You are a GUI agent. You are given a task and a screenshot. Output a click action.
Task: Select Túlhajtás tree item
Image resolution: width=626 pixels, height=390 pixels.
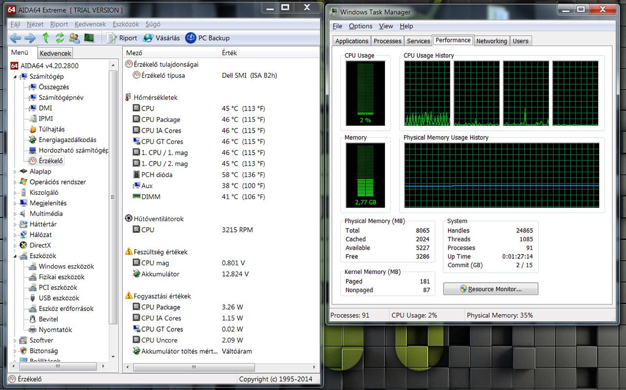52,129
